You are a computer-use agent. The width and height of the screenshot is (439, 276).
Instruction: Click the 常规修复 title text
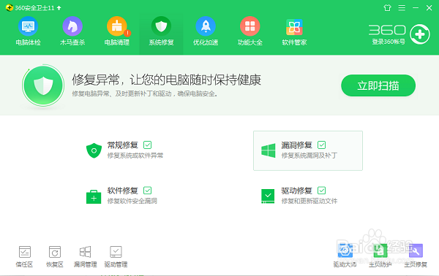click(123, 145)
